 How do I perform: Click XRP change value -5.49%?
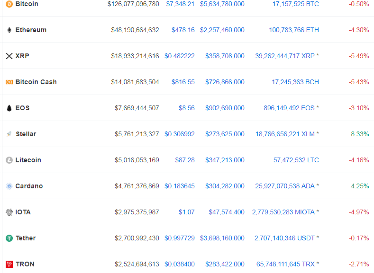(x=359, y=56)
